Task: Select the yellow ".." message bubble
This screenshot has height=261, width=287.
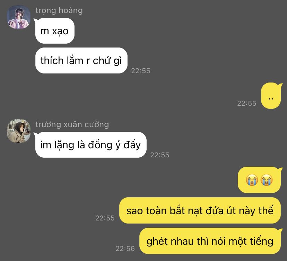Action: pos(271,96)
